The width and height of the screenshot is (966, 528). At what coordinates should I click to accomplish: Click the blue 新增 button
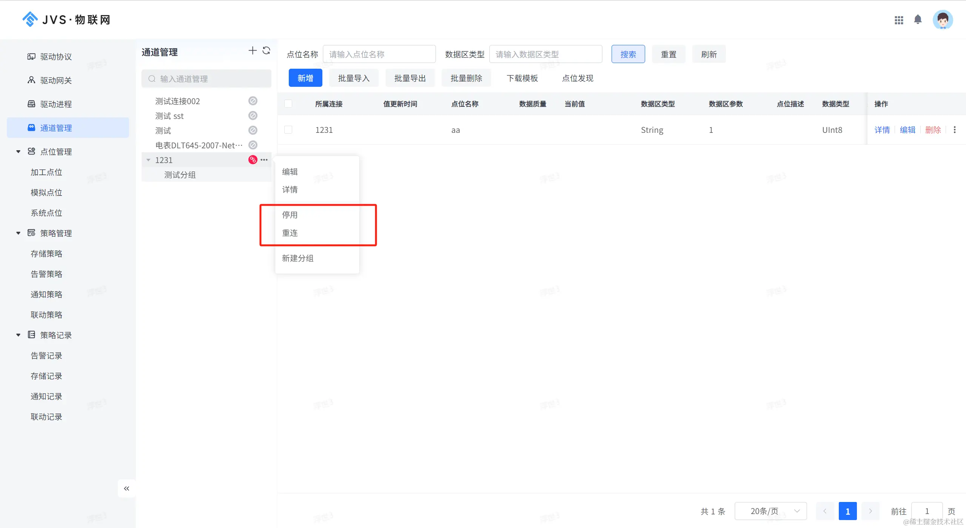(x=305, y=78)
